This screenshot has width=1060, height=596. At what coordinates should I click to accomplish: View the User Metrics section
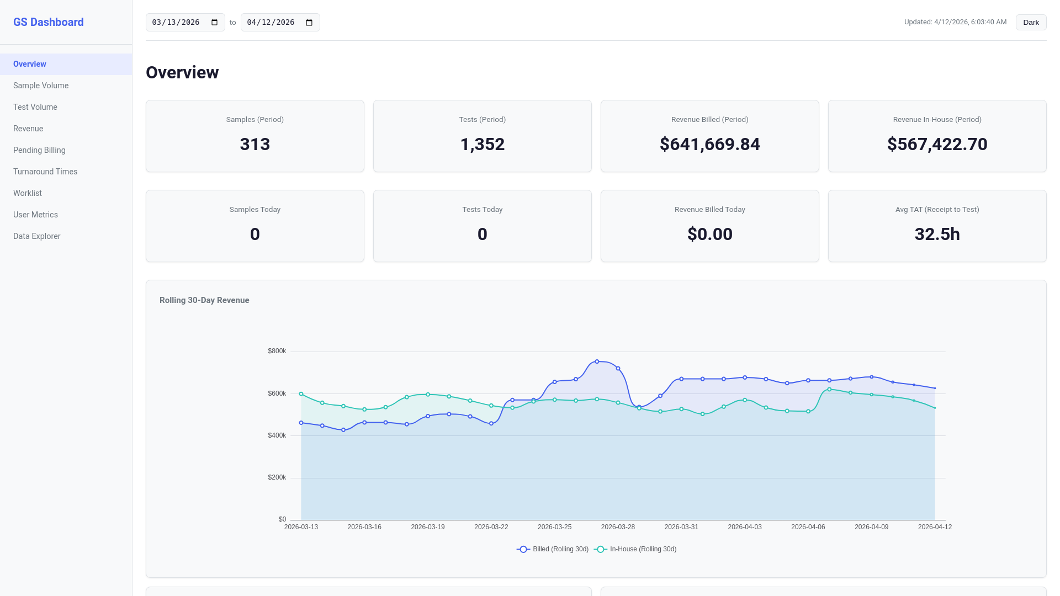(x=35, y=215)
